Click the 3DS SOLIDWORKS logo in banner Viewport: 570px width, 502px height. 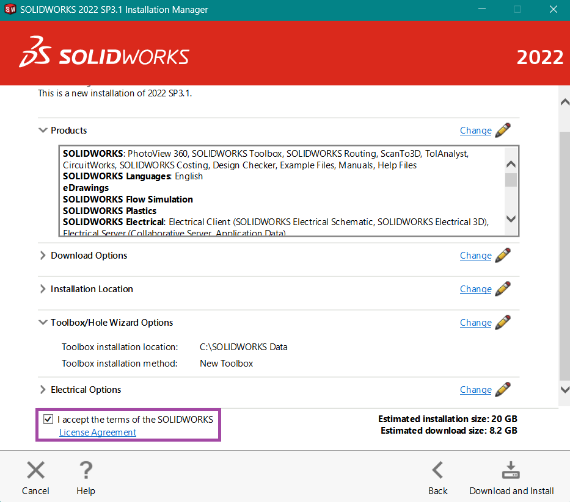click(x=104, y=52)
